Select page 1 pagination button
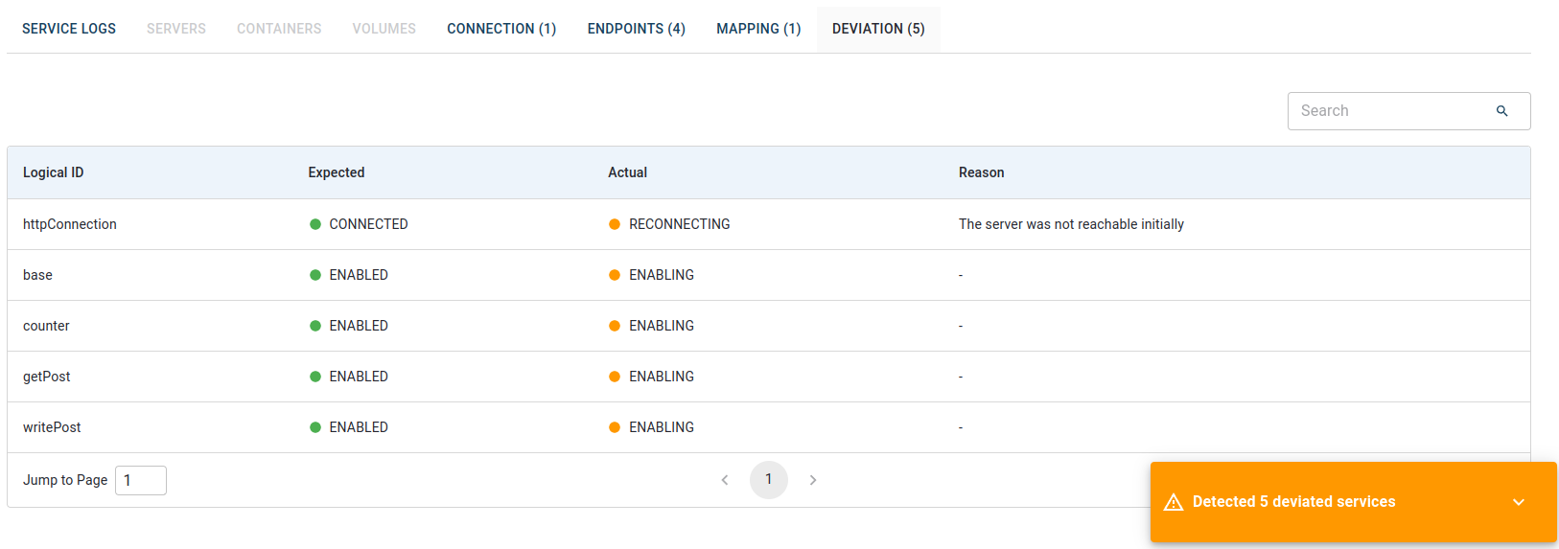The image size is (1559, 549). (x=768, y=480)
